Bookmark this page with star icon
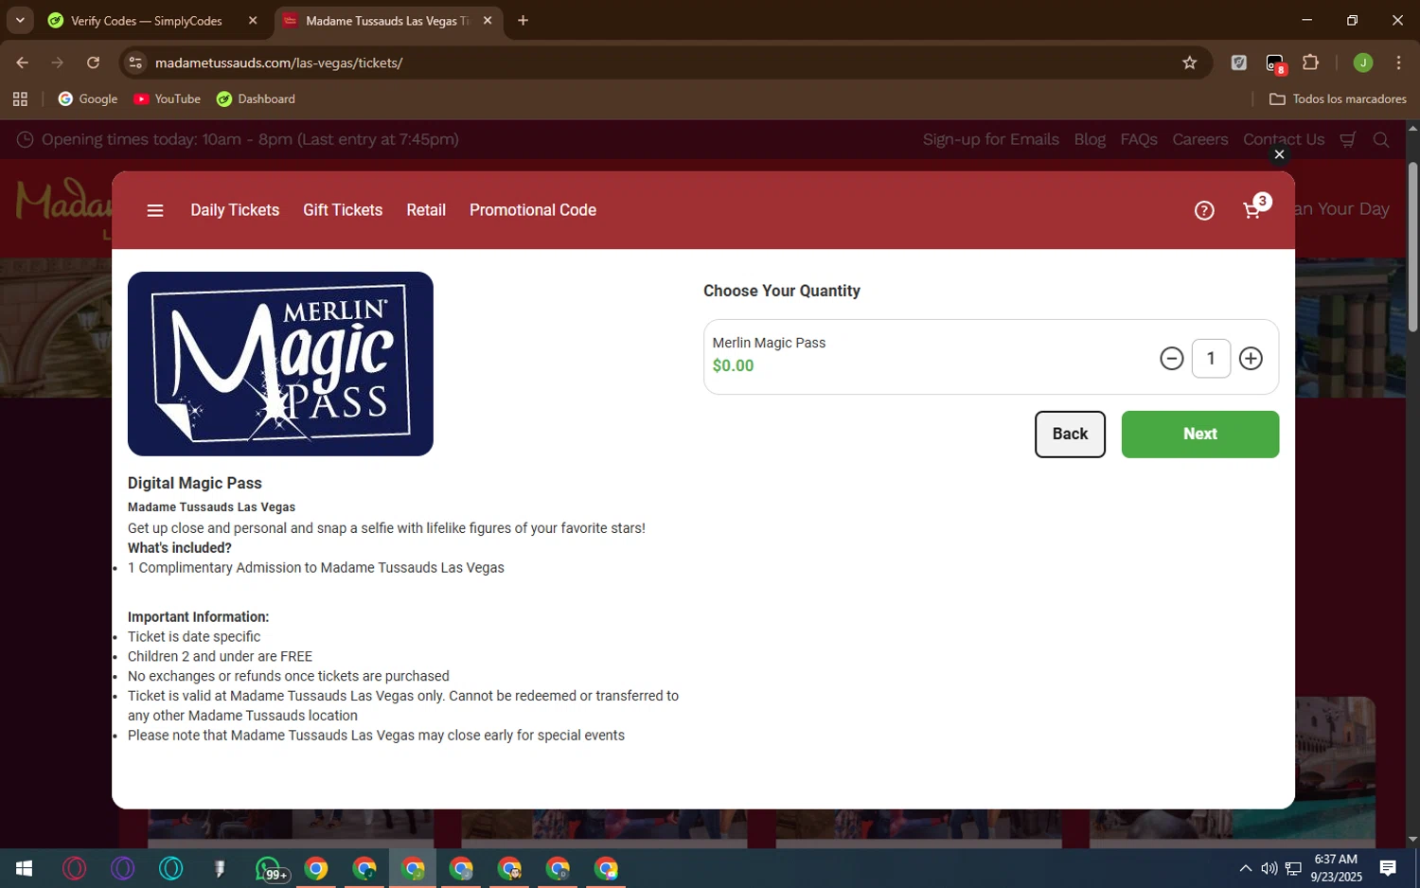The width and height of the screenshot is (1420, 888). (1190, 63)
